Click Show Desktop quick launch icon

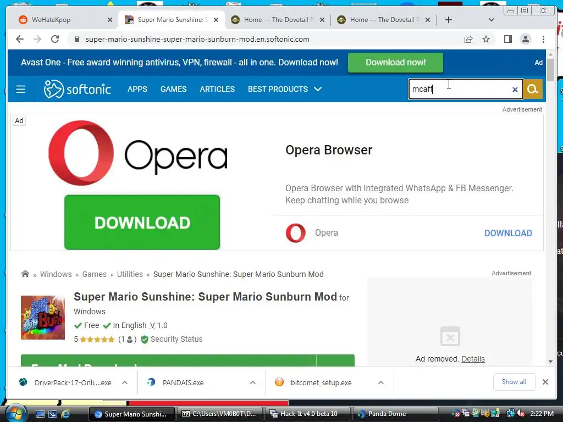coord(40,414)
